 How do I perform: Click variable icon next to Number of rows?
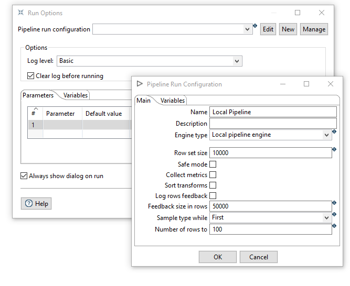click(334, 226)
